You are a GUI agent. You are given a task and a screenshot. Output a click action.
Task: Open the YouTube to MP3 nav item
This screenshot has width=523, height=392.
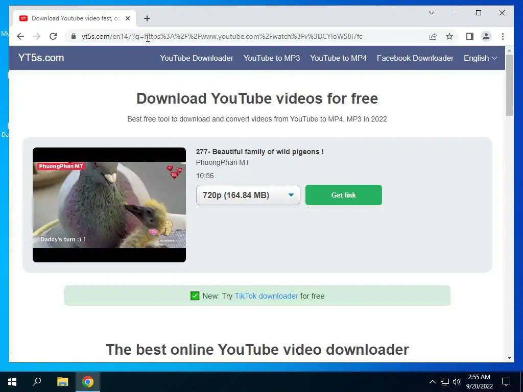(x=272, y=58)
